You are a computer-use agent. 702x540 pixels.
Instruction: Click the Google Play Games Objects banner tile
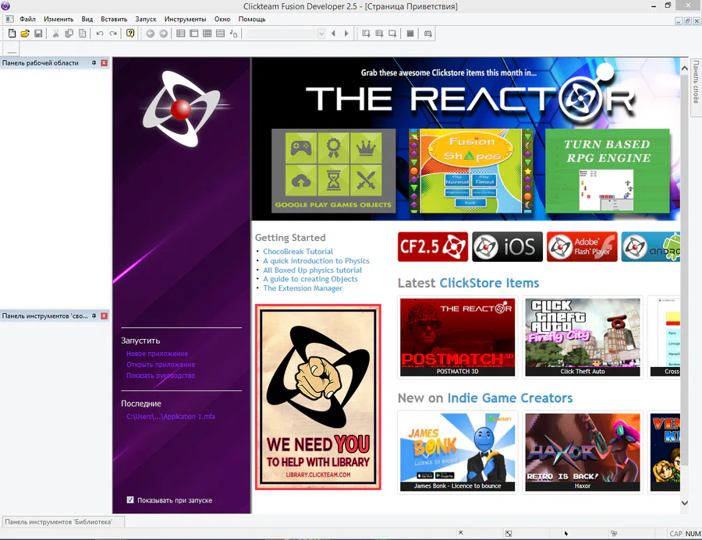[334, 171]
